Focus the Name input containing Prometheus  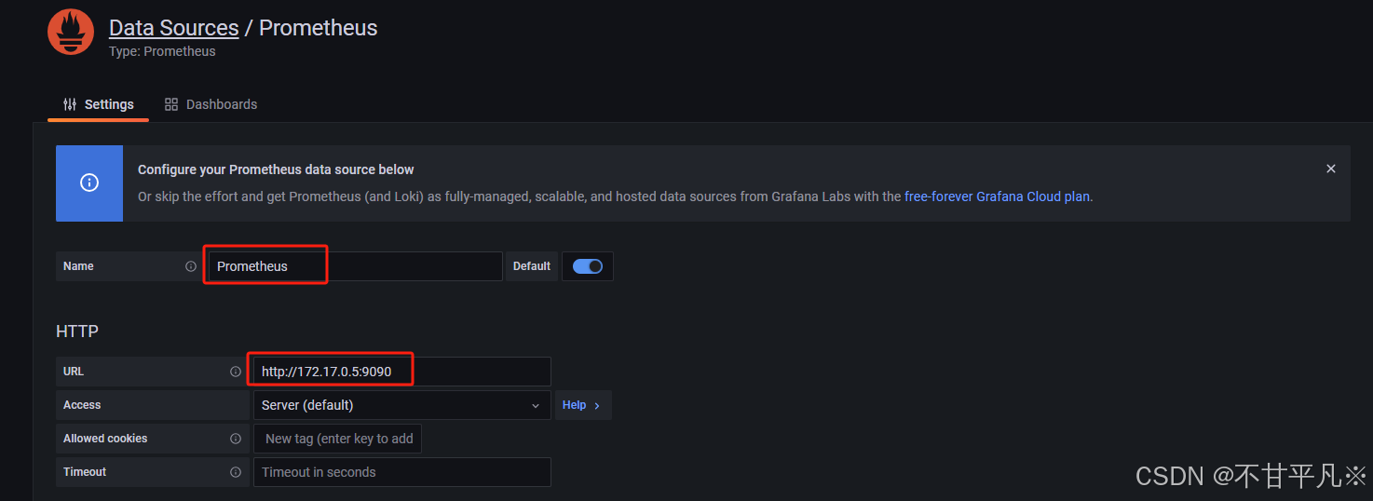[356, 266]
